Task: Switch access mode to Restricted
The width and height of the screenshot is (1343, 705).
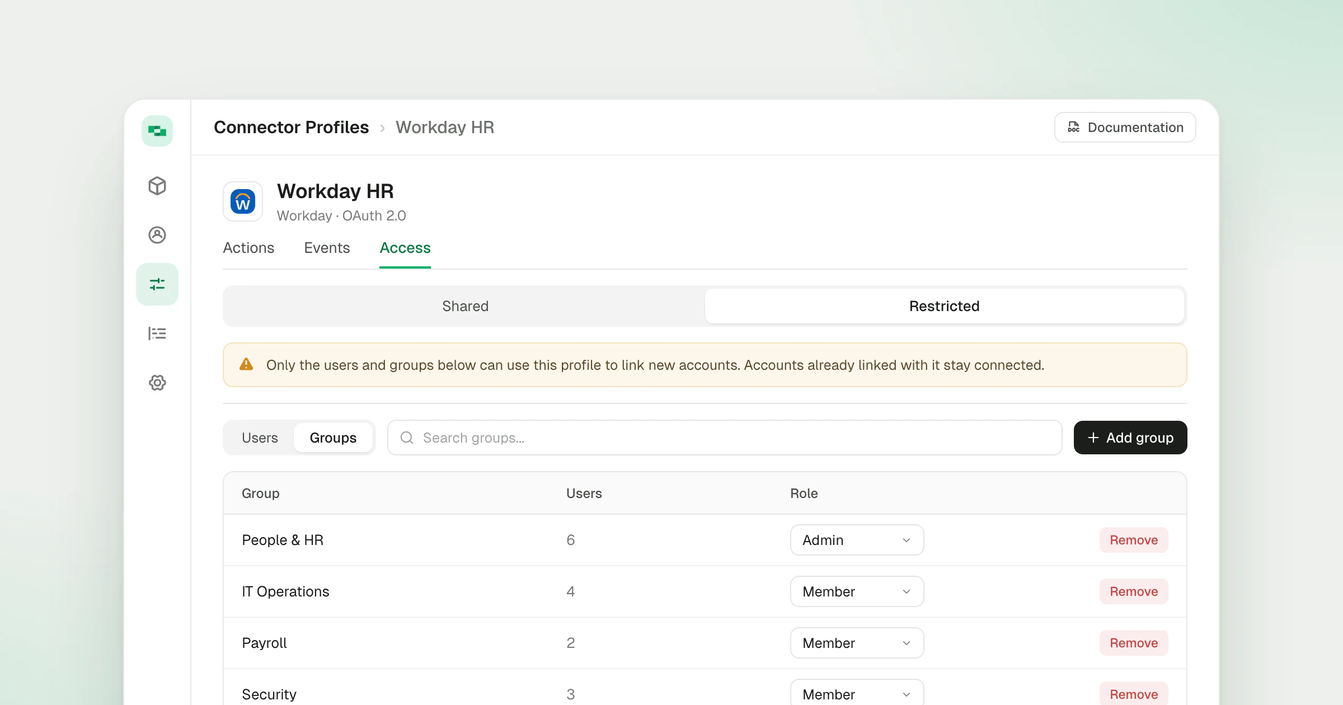Action: tap(945, 306)
